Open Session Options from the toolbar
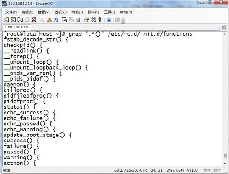 (87, 20)
